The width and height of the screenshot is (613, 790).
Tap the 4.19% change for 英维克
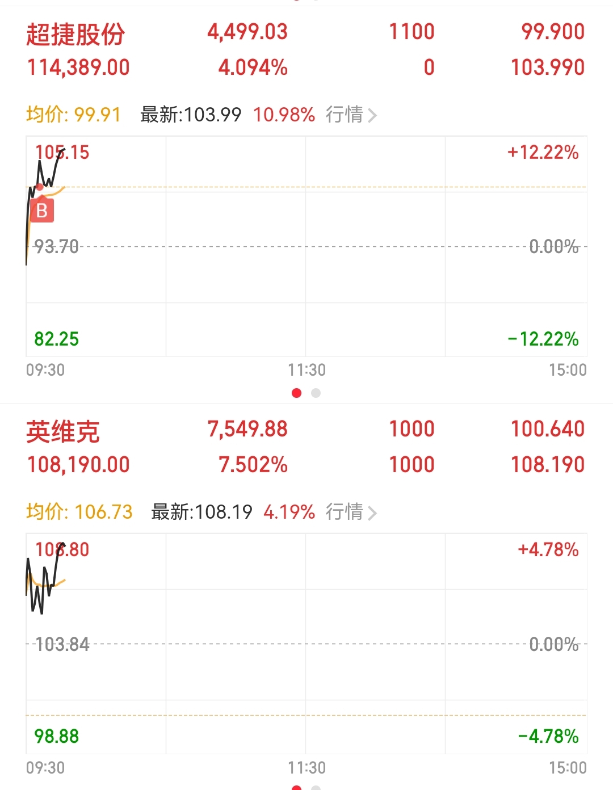289,512
